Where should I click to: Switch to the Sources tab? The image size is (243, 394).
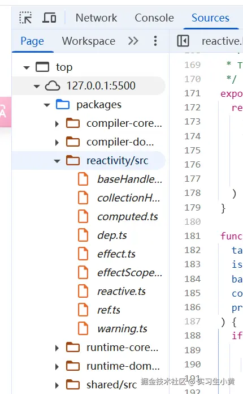click(x=210, y=18)
